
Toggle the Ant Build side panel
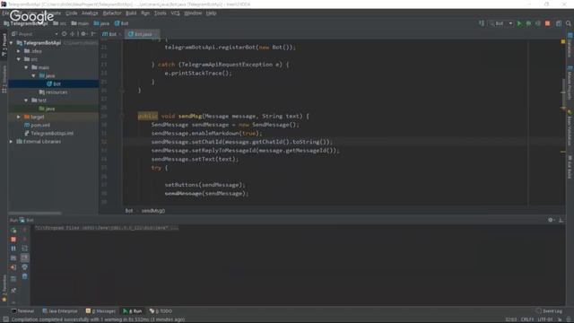tap(570, 167)
